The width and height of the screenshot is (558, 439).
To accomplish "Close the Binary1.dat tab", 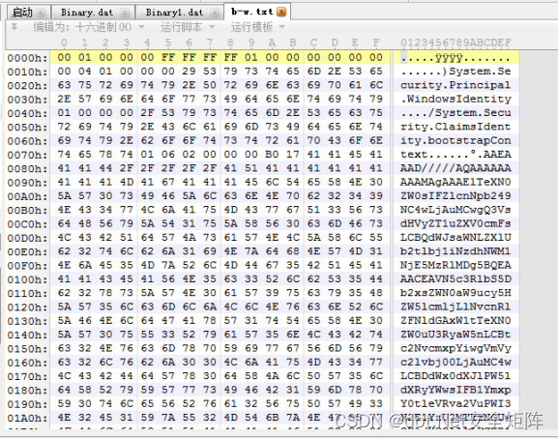I will 215,14.
